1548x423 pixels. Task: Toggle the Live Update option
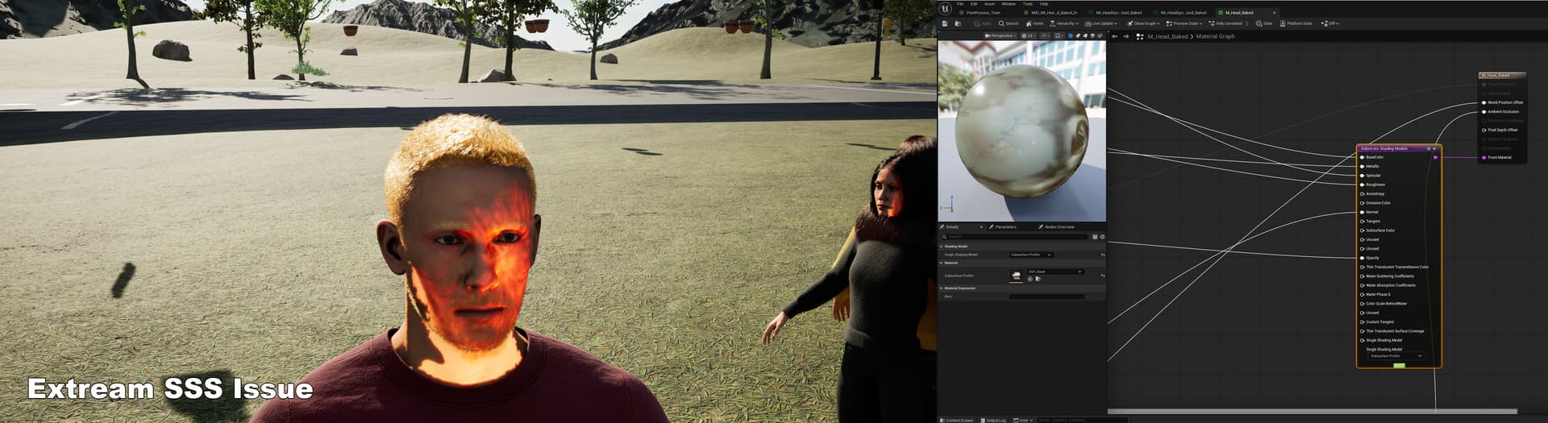click(1100, 23)
